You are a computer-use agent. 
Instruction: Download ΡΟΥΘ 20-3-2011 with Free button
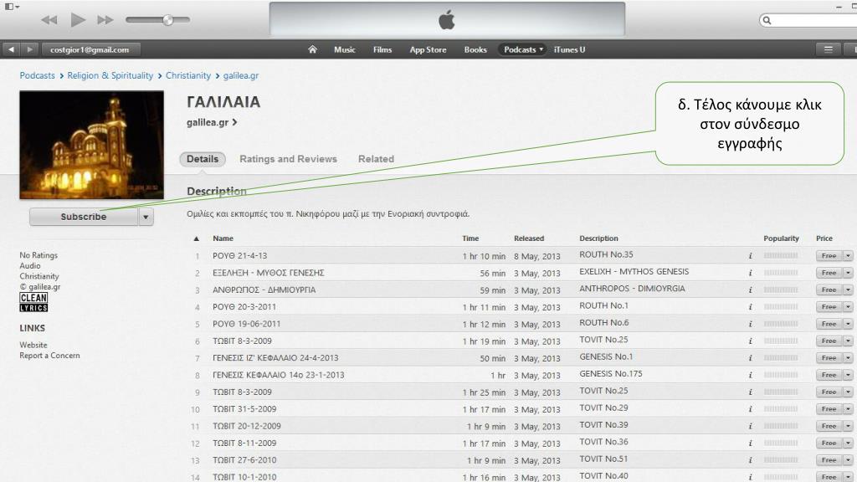click(829, 306)
